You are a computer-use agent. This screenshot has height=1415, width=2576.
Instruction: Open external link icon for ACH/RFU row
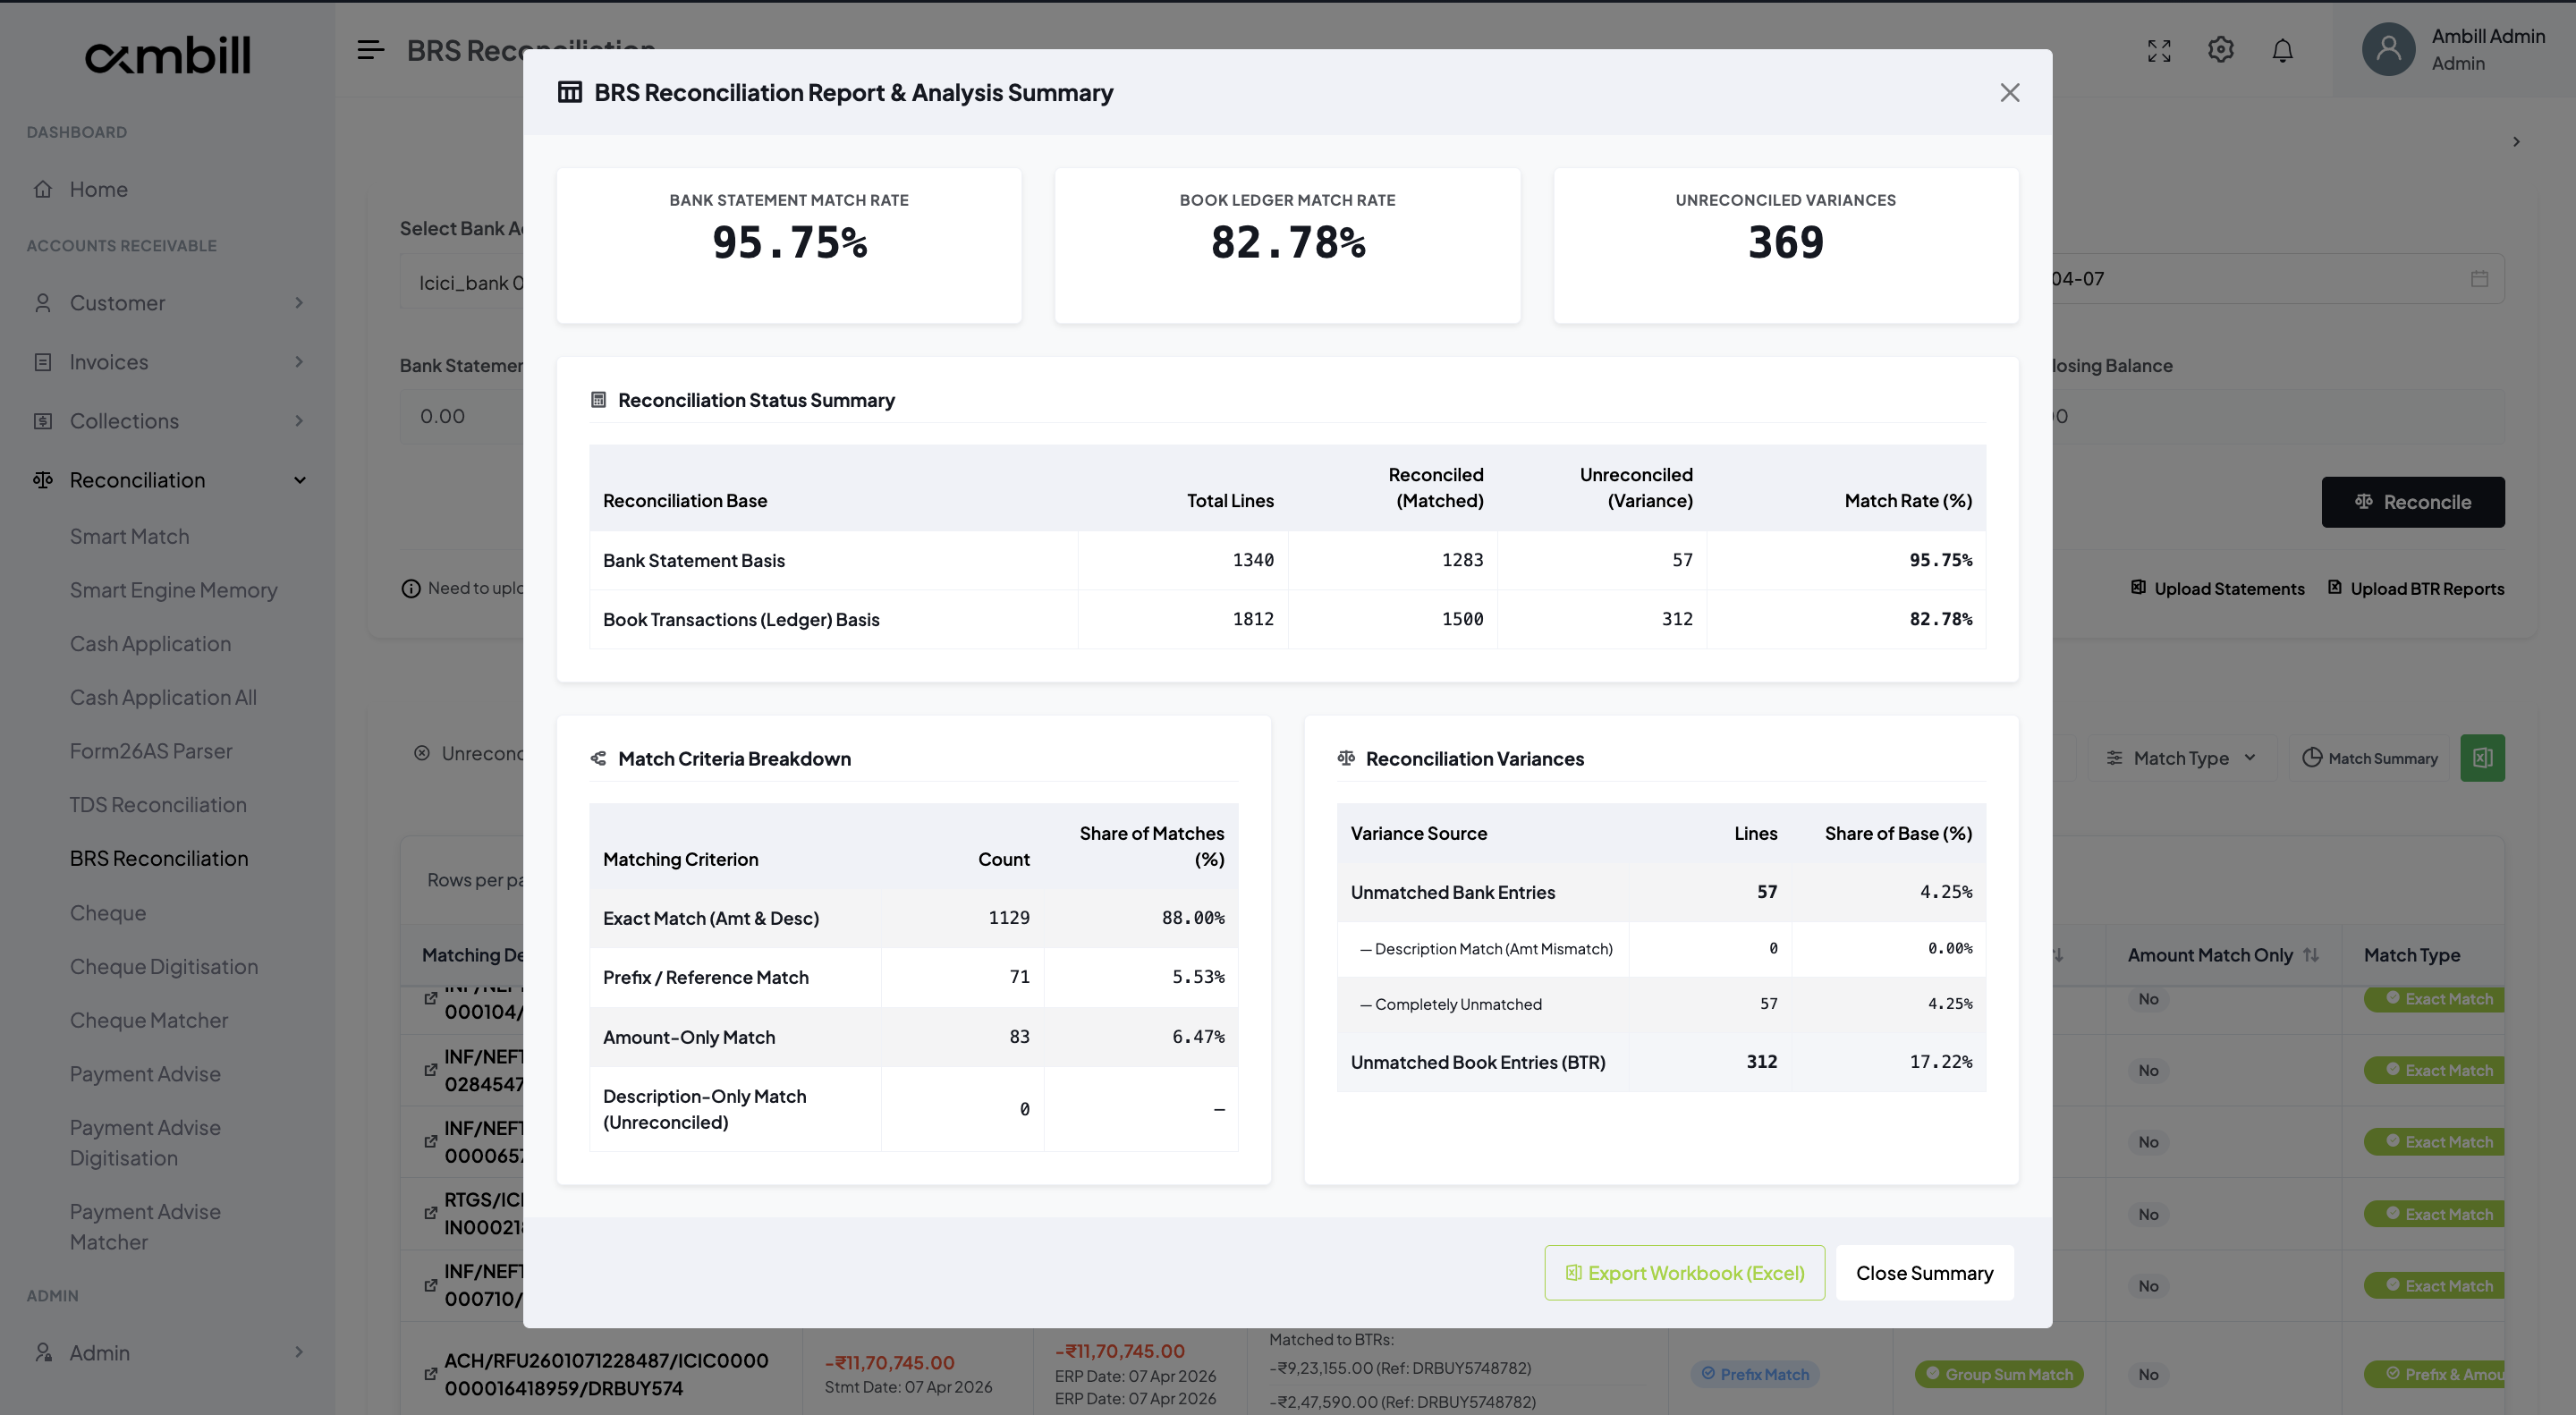[x=430, y=1373]
